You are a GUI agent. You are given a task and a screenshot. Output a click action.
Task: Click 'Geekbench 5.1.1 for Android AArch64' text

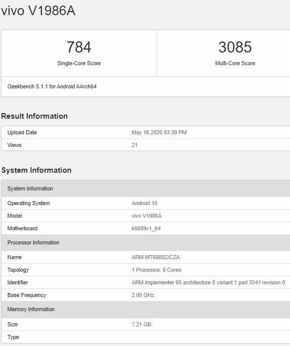point(52,86)
